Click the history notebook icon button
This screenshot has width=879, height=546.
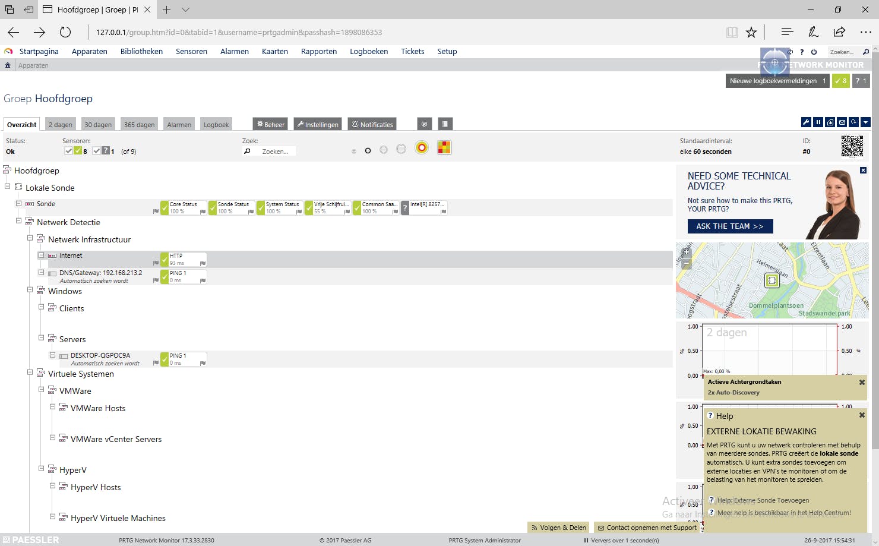click(x=445, y=124)
